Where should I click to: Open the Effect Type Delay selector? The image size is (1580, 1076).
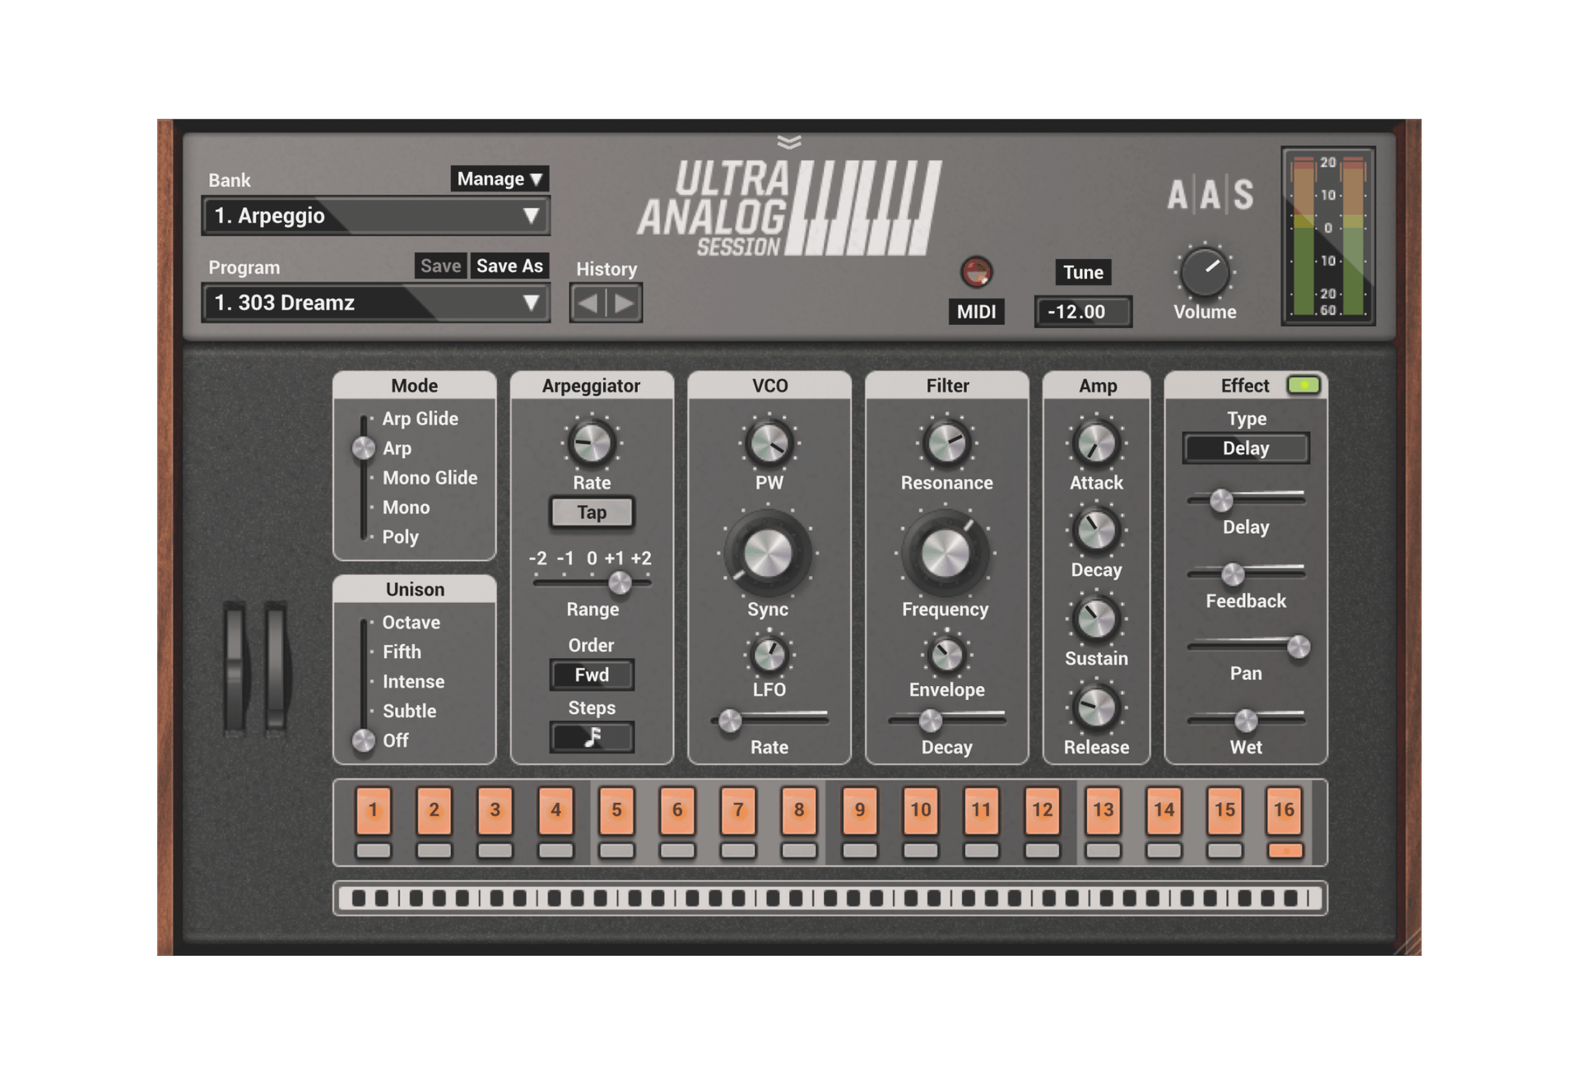pos(1246,448)
